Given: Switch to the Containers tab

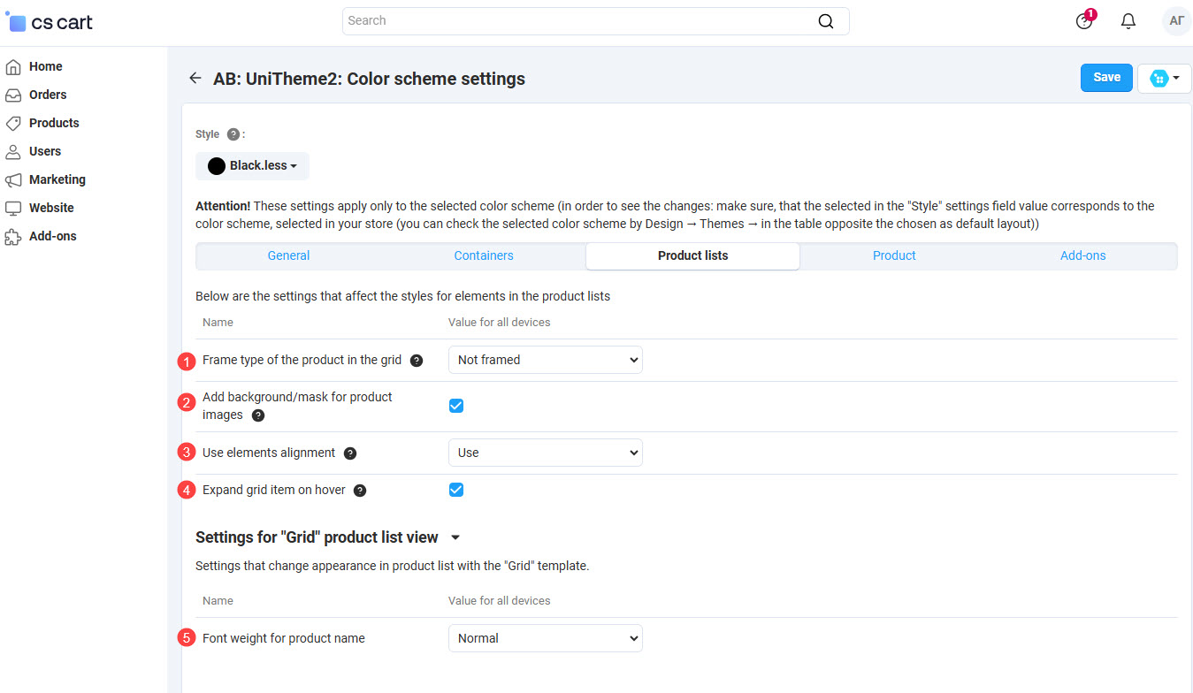Looking at the screenshot, I should tap(484, 255).
